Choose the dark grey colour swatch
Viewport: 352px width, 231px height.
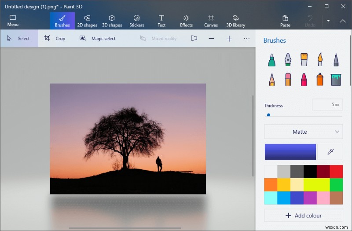297,172
